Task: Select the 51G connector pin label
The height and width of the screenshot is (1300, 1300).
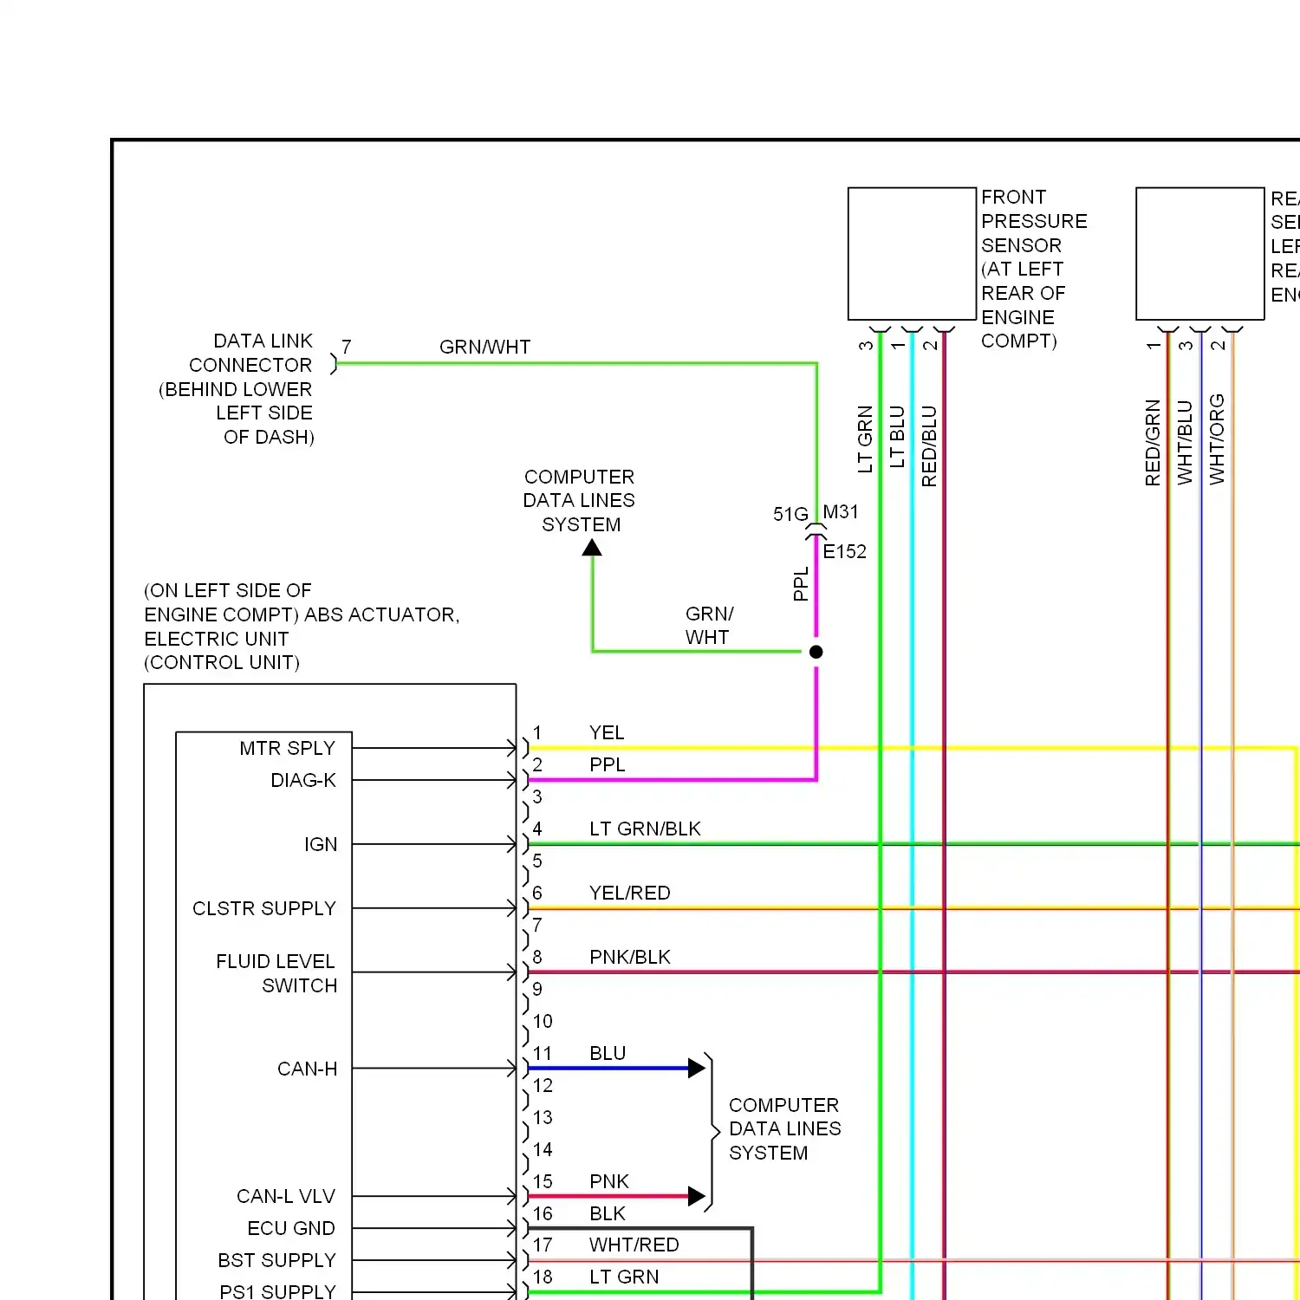Action: tap(790, 515)
